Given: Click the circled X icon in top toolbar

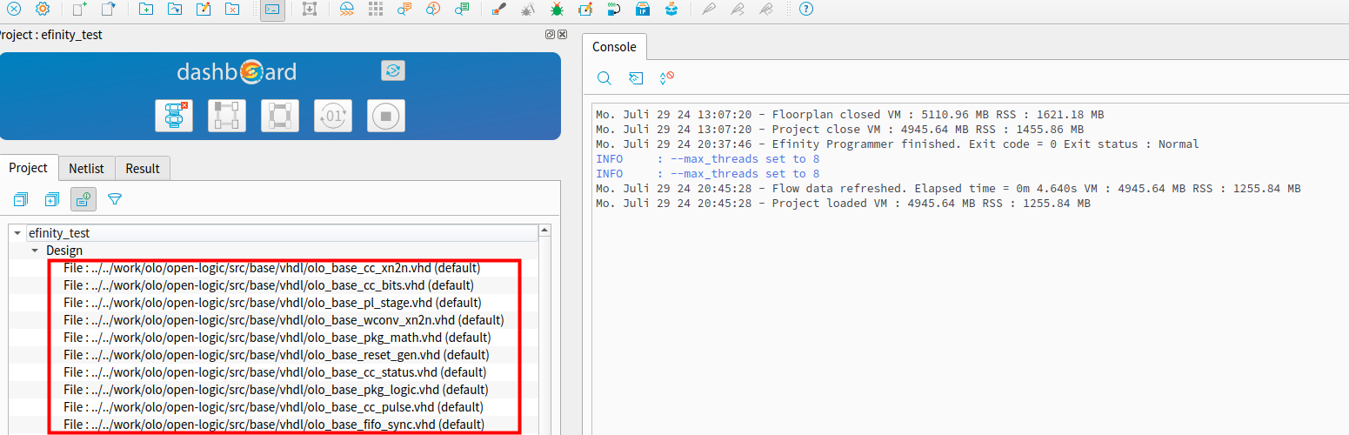Looking at the screenshot, I should (x=14, y=10).
